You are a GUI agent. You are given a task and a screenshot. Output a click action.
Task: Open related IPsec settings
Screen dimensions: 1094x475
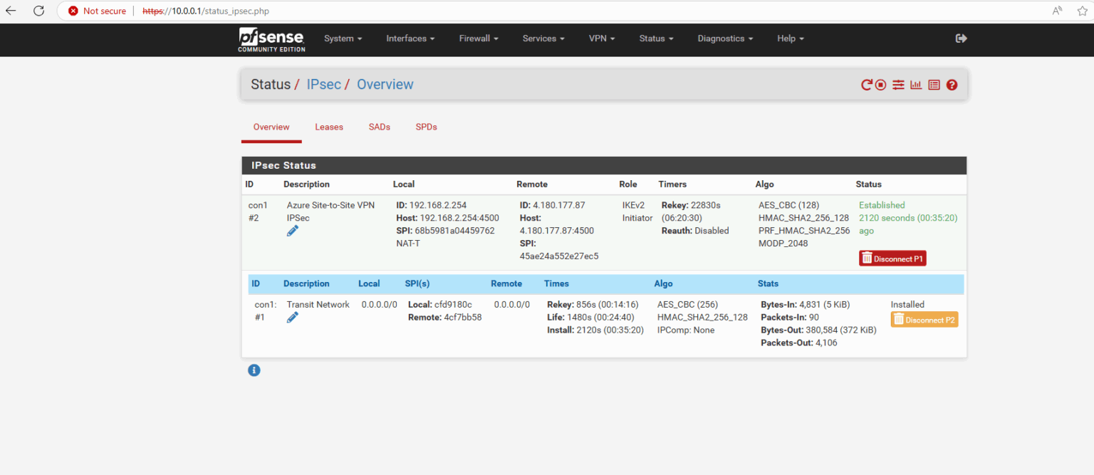tap(898, 84)
